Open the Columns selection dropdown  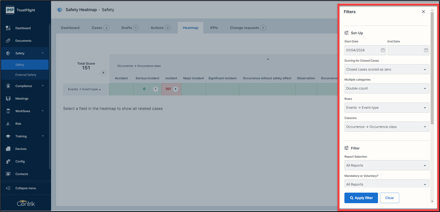[x=386, y=127]
